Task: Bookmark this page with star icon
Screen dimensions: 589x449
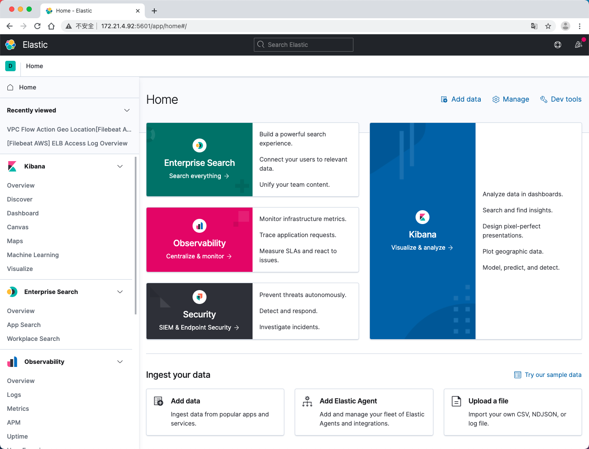Action: coord(548,26)
